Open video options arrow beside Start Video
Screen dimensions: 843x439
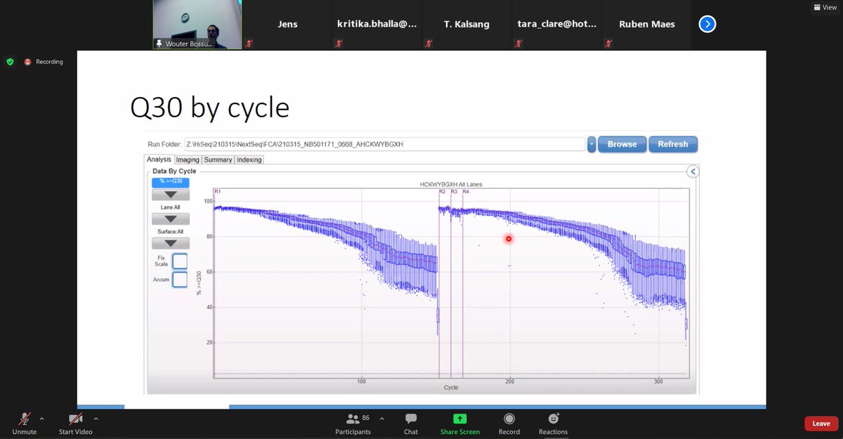96,419
